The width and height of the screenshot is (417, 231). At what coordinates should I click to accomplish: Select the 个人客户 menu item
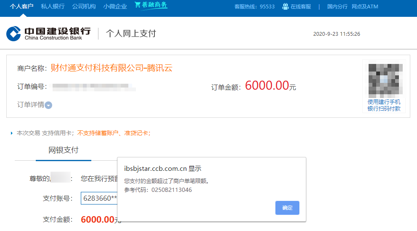[21, 6]
